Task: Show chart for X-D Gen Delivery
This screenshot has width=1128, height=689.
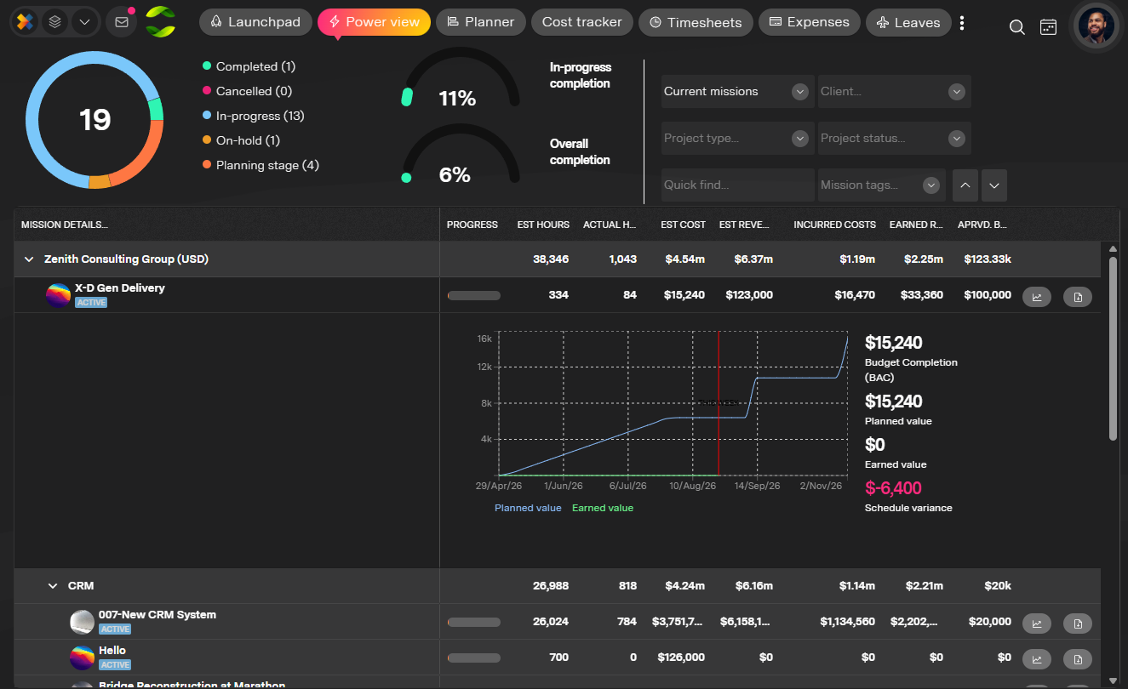Action: (x=1037, y=297)
